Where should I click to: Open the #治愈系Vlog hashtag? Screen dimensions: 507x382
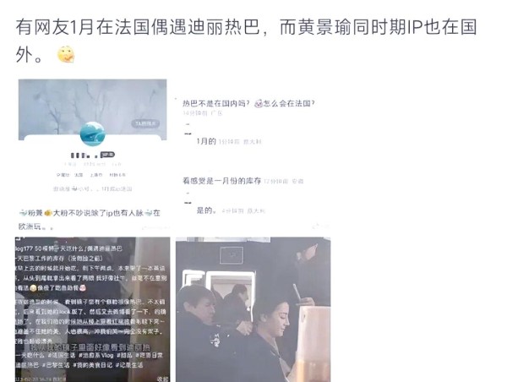point(96,355)
